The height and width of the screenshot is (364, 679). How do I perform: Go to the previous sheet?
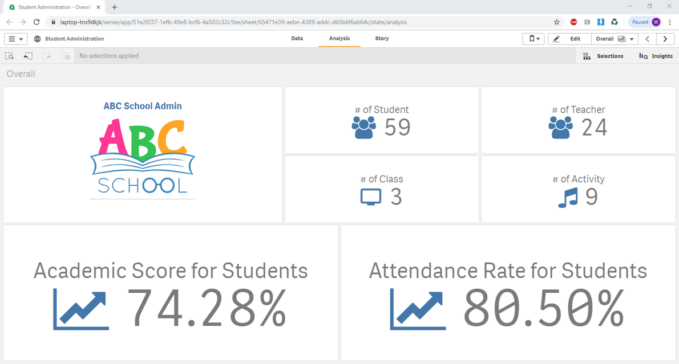coord(648,39)
